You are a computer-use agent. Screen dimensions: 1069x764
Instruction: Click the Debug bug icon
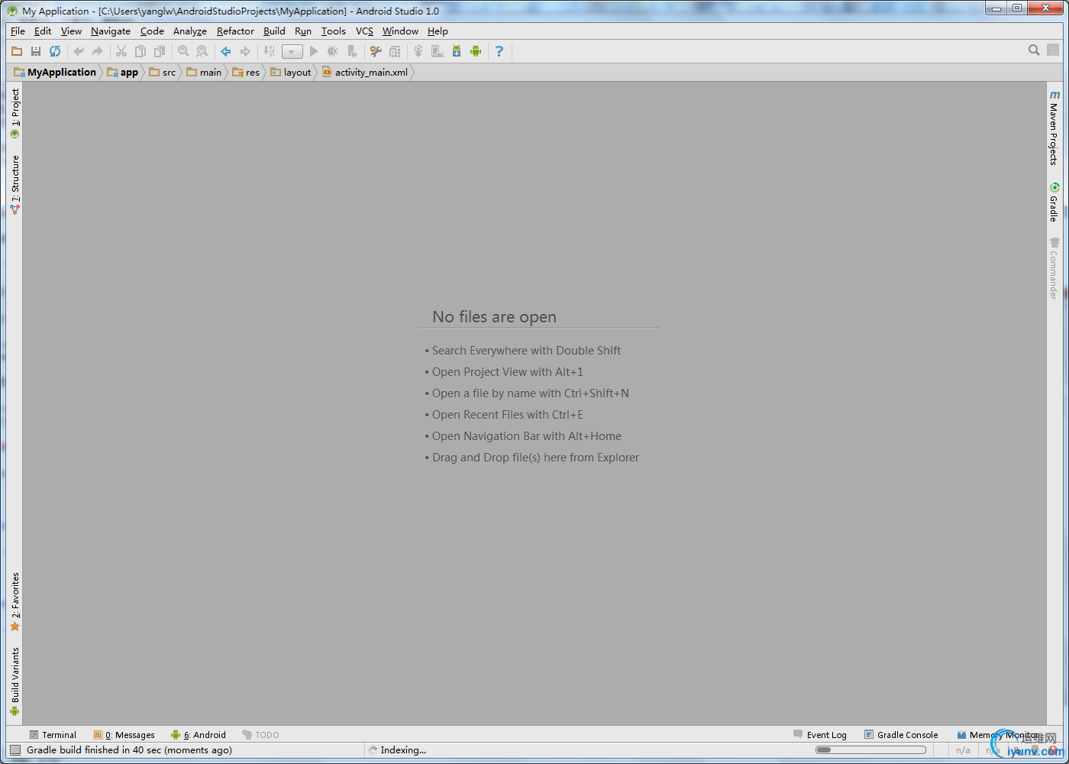(x=333, y=51)
